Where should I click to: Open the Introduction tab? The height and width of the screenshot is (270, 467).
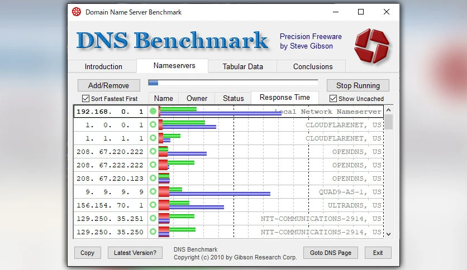coord(103,66)
